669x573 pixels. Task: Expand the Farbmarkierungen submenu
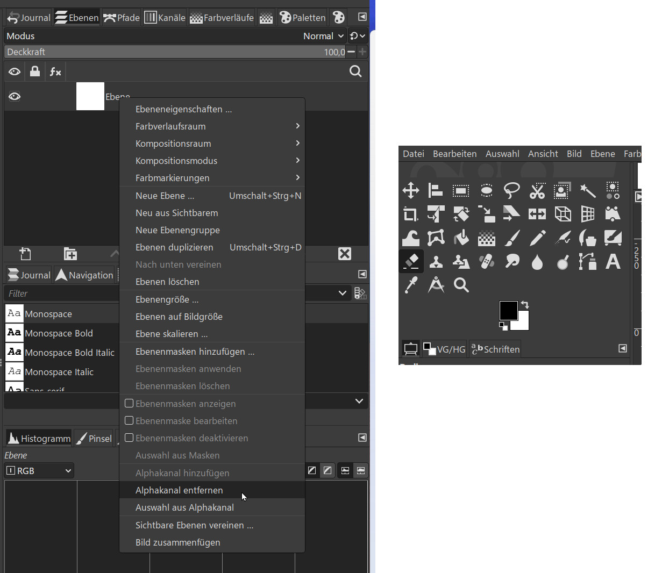click(212, 178)
